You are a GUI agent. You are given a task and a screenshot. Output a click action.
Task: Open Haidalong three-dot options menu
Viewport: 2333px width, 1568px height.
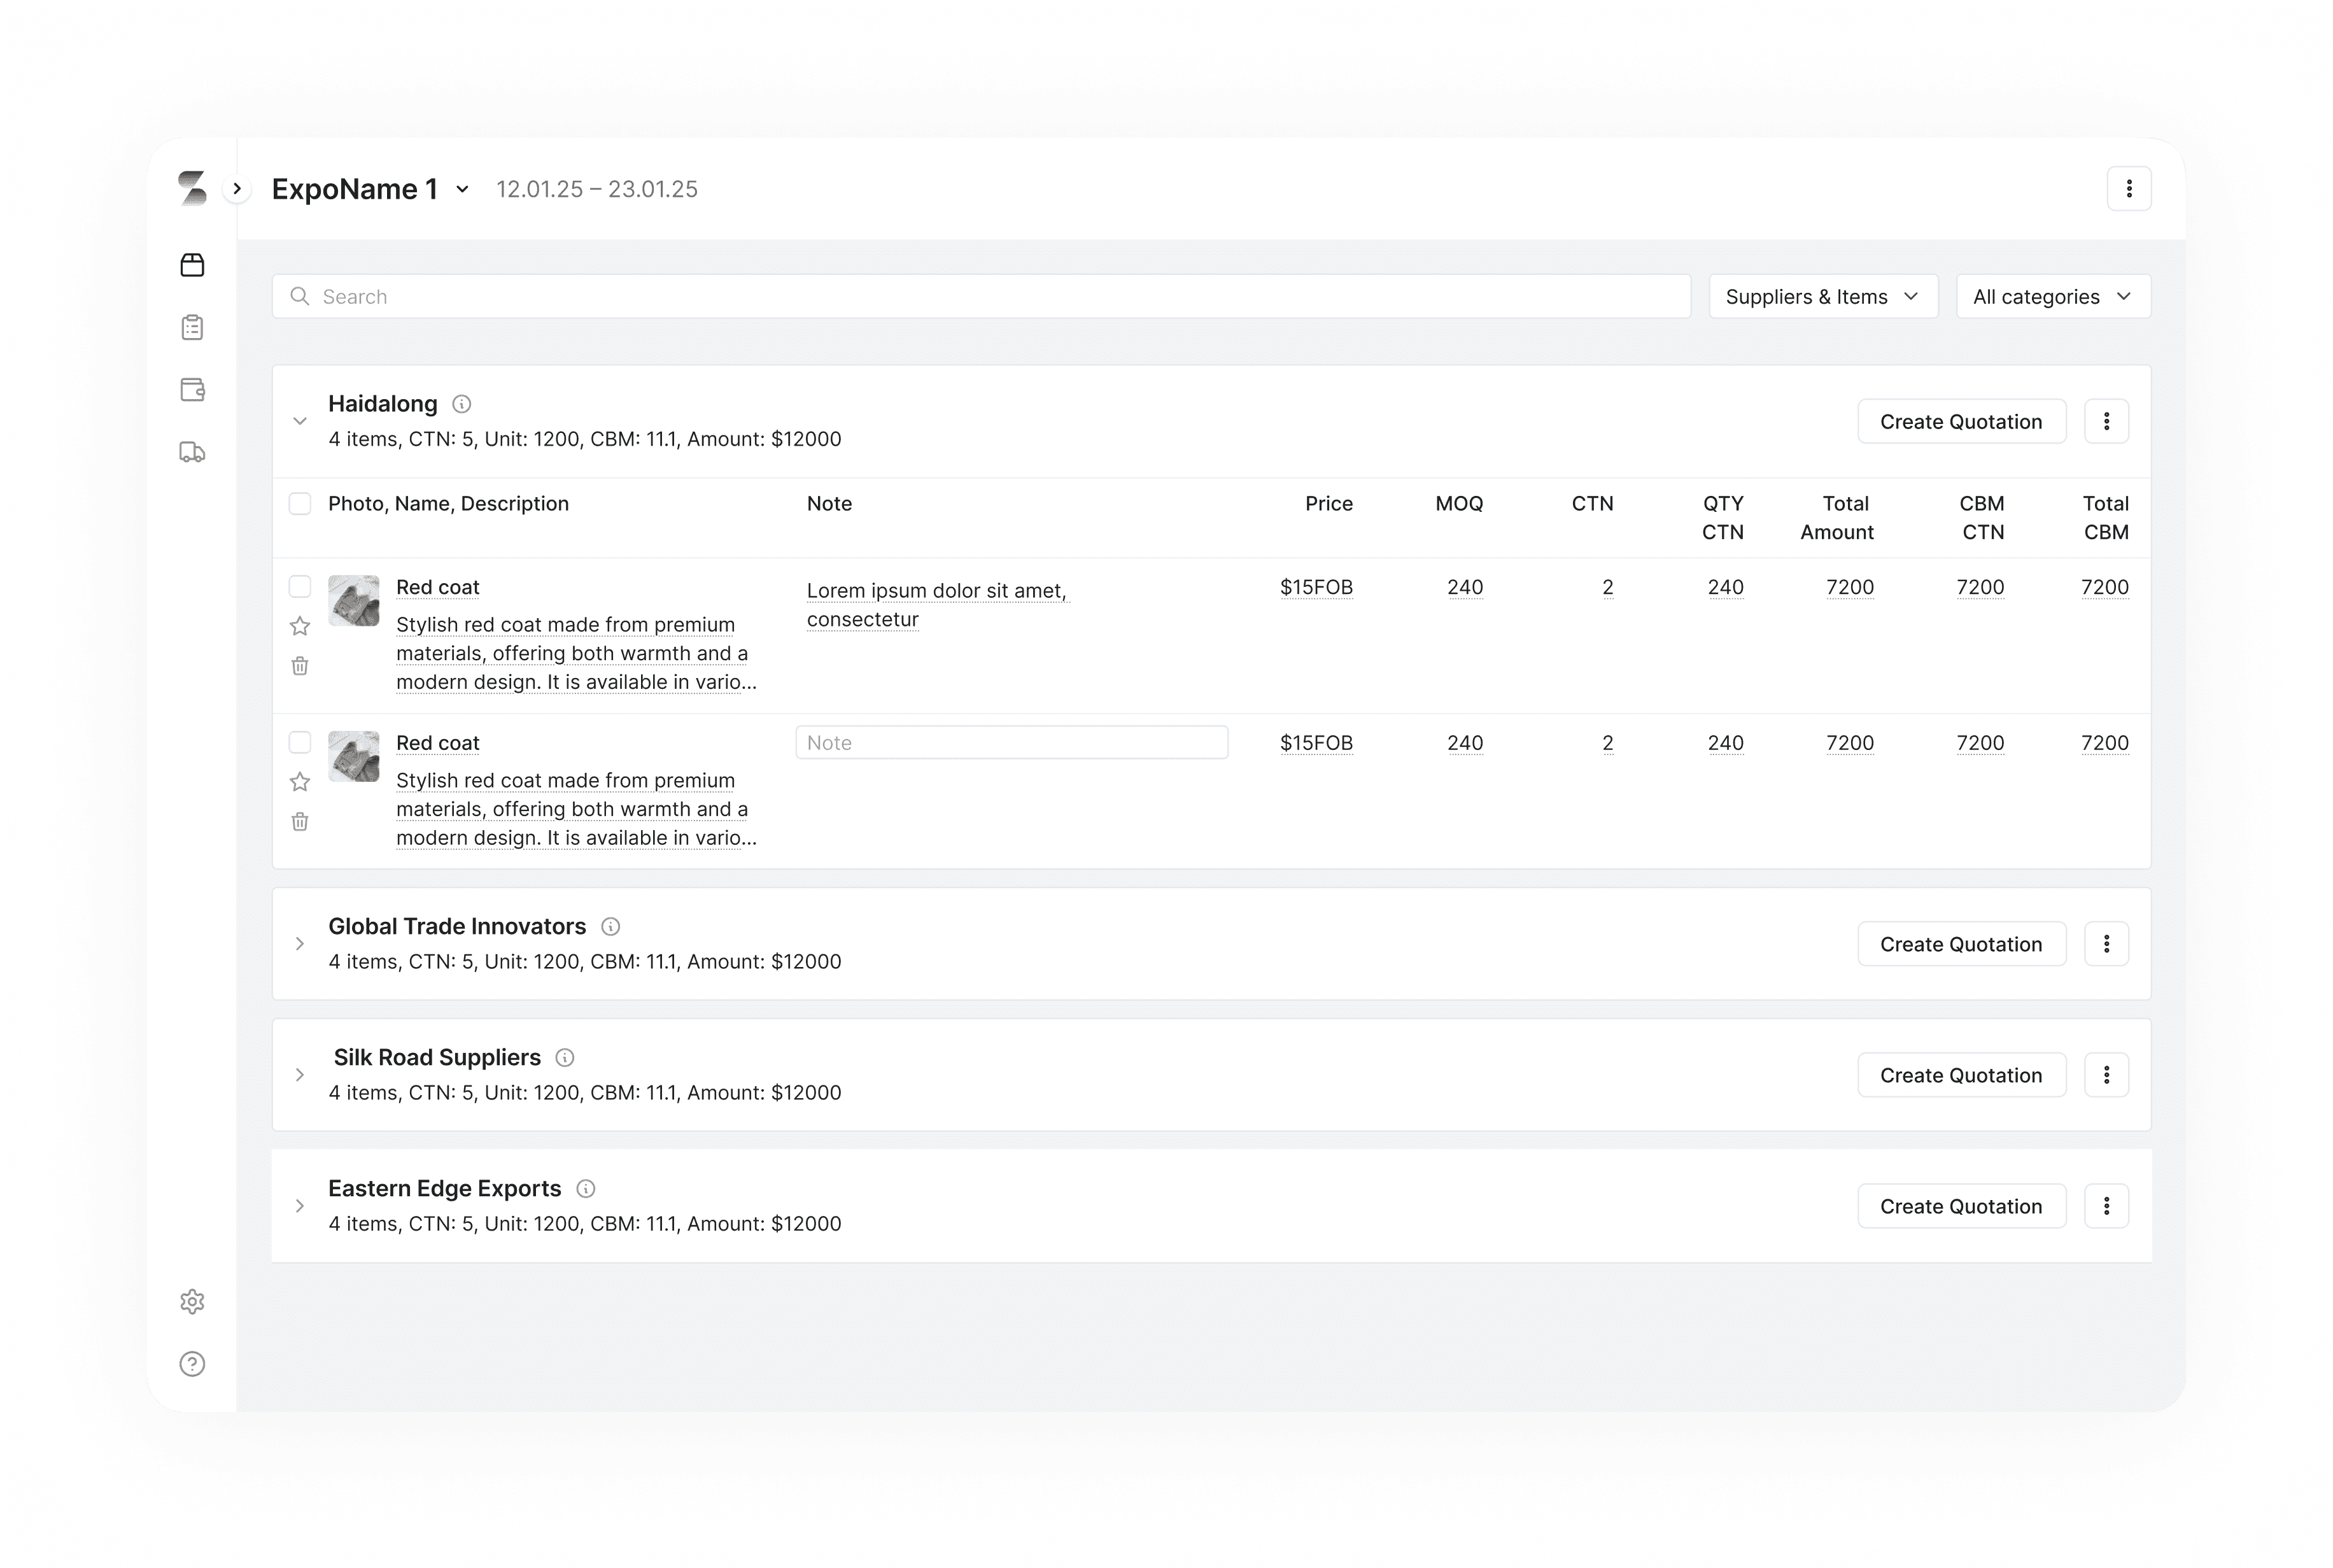point(2106,422)
